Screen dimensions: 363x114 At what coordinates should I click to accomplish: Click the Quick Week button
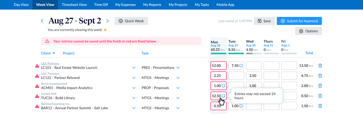(x=131, y=21)
